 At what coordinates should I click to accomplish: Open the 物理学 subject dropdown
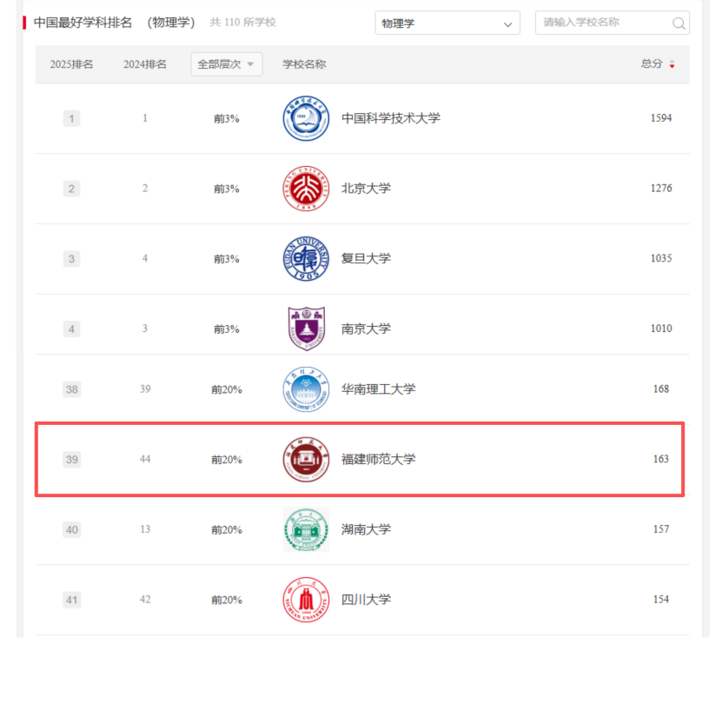447,23
